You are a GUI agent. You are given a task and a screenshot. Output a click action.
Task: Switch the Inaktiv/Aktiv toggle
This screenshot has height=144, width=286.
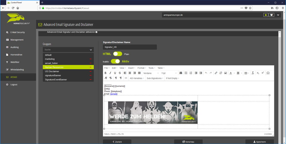115,61
